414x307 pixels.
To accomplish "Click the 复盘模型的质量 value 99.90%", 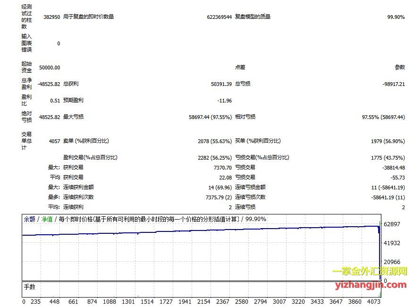I will [x=396, y=17].
